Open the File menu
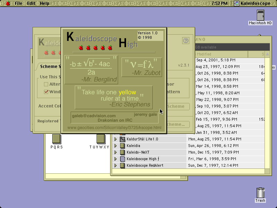This screenshot has height=208, width=277. [19, 3]
